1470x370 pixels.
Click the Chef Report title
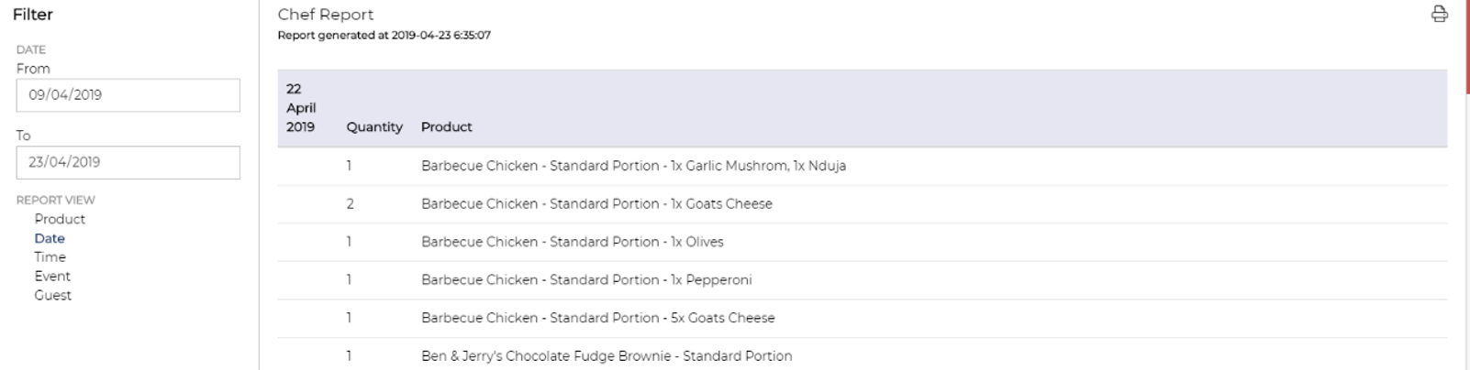click(326, 15)
